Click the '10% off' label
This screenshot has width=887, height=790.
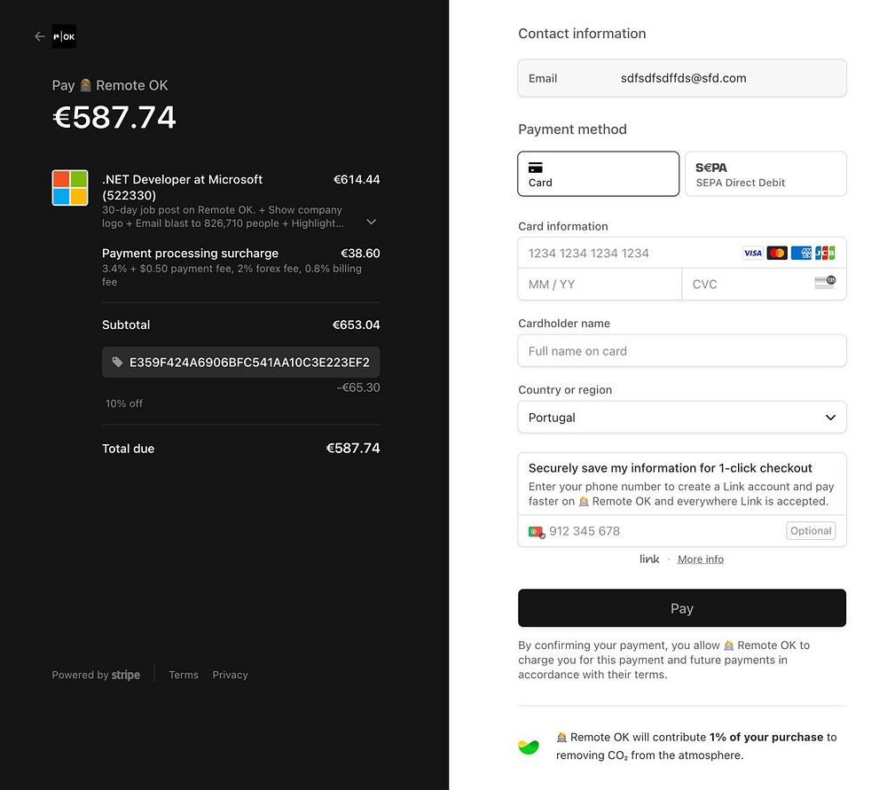[x=124, y=403]
